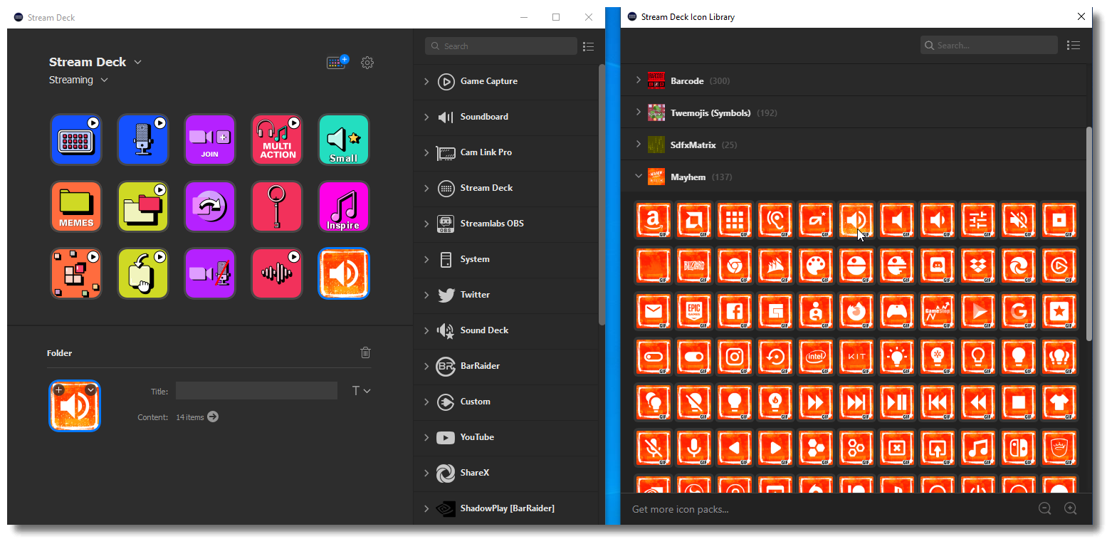1107x539 pixels.
Task: Click Get more icon packs link
Action: coord(680,509)
